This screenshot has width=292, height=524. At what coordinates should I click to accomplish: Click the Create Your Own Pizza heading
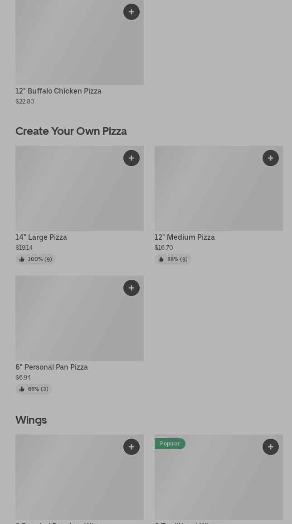(x=71, y=131)
